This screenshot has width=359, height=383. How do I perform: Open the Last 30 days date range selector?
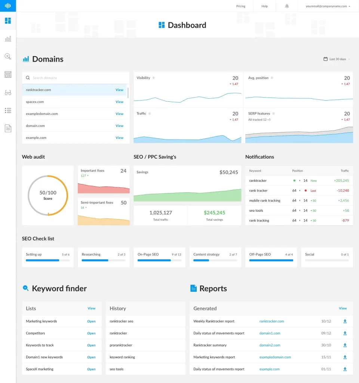point(336,59)
